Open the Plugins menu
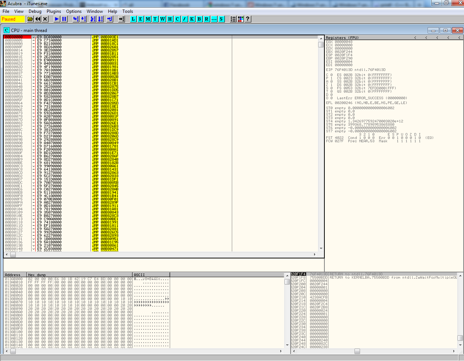 [54, 11]
